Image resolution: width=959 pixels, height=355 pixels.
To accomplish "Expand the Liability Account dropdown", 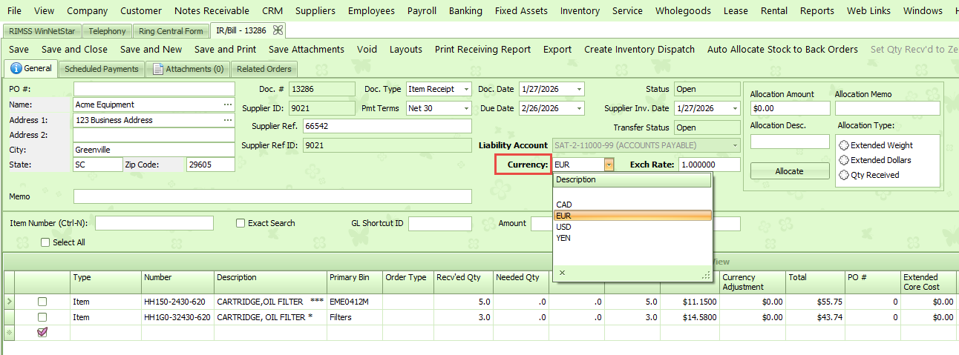I will coord(735,145).
